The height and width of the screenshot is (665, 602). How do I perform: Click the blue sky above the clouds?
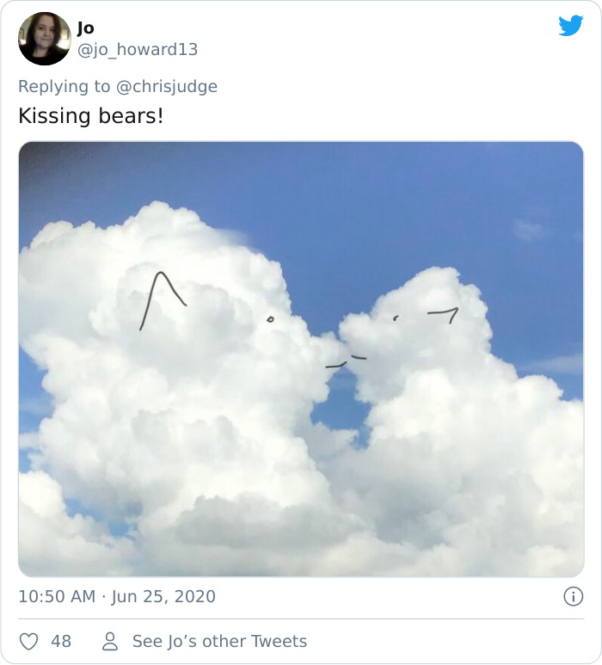click(387, 198)
